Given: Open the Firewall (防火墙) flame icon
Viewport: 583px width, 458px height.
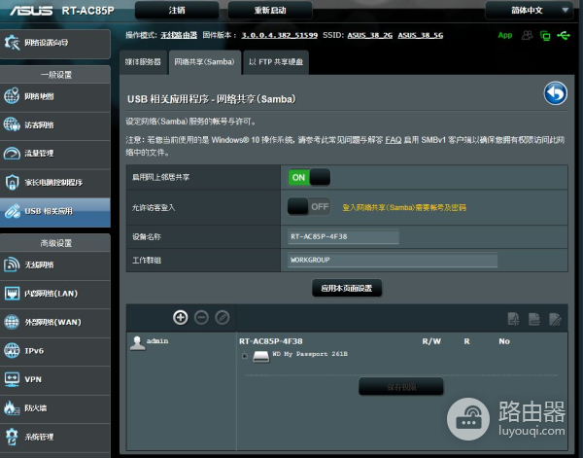Looking at the screenshot, I should 12,407.
